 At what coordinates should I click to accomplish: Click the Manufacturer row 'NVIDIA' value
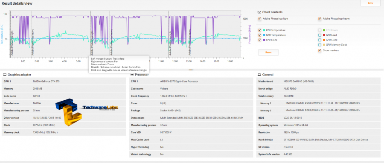(37, 103)
